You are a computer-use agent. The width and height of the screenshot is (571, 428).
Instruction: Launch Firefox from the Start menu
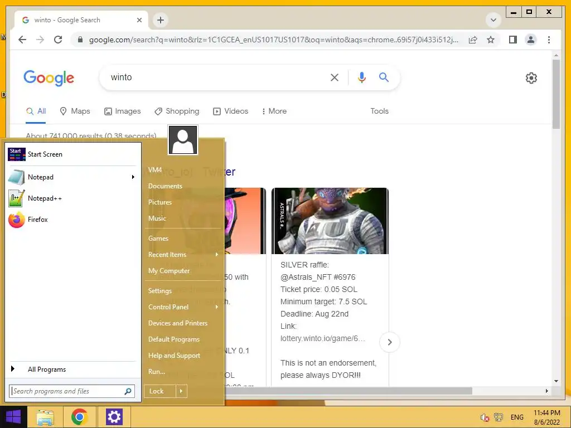73,220
